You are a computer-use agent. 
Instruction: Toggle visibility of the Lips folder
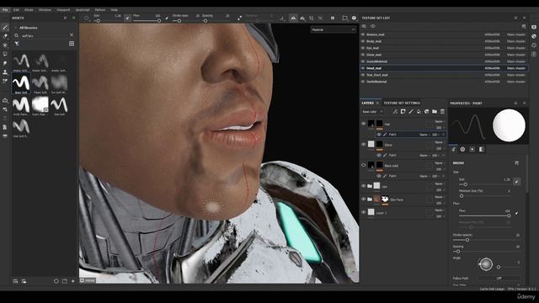click(x=364, y=186)
